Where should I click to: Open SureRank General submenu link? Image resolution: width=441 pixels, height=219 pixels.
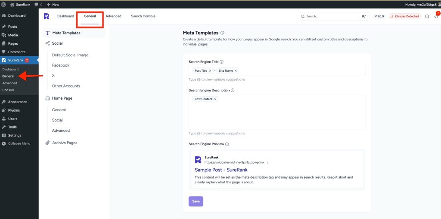pos(9,76)
